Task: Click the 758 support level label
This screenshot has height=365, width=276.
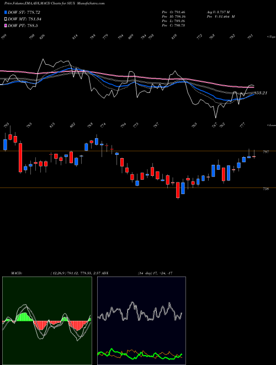Action: (x=266, y=189)
